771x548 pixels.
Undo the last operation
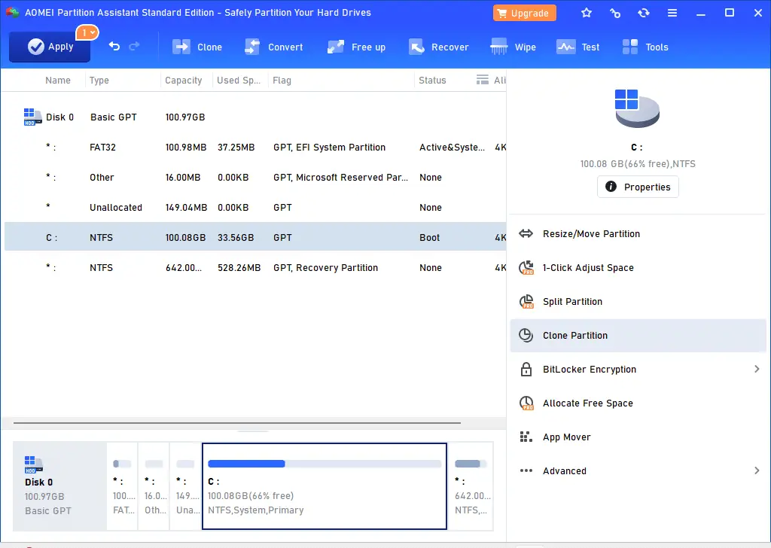(x=114, y=46)
